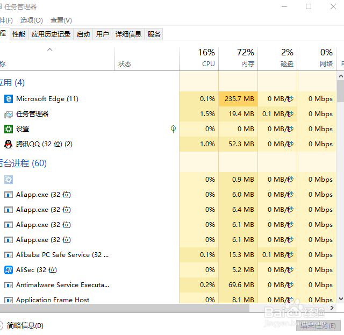Click the 235.7 MB memory cell
344x335 pixels.
click(238, 99)
